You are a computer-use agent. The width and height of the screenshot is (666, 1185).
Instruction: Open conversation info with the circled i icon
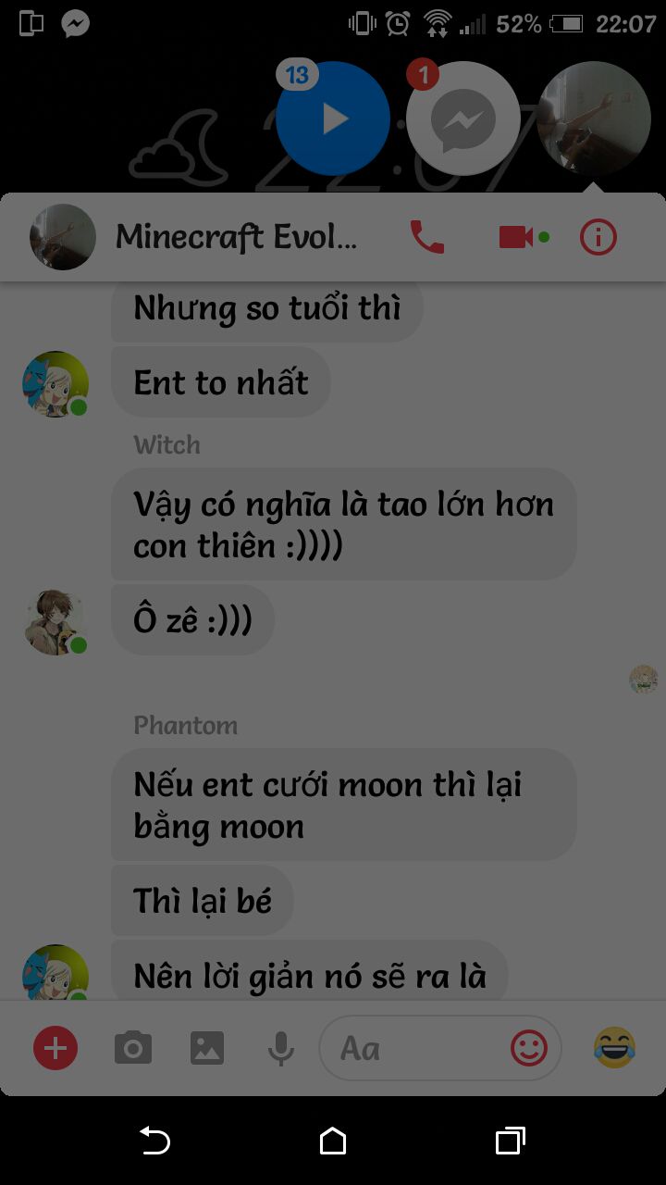[x=598, y=238]
